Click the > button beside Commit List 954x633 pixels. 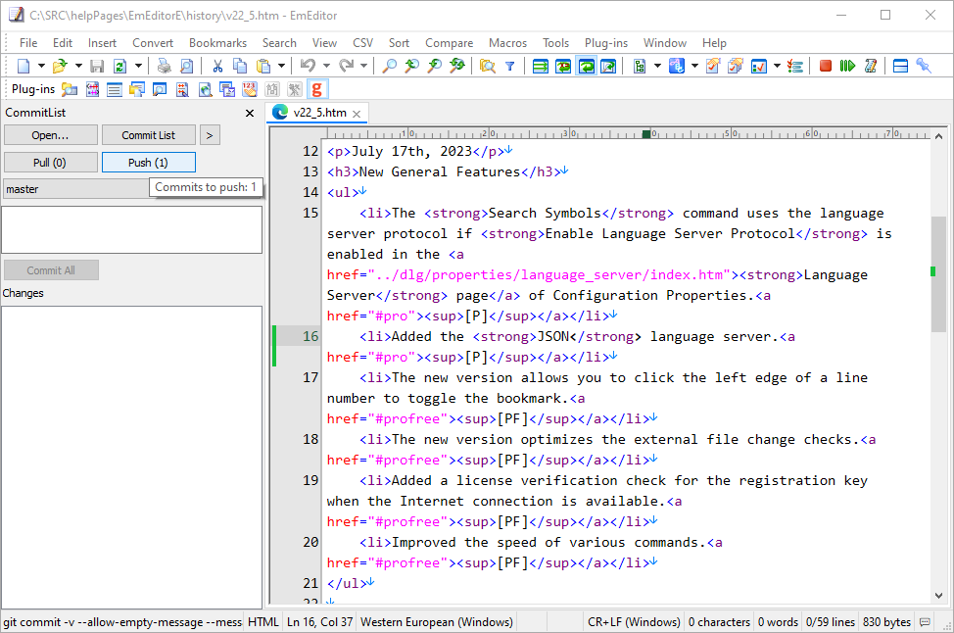210,135
